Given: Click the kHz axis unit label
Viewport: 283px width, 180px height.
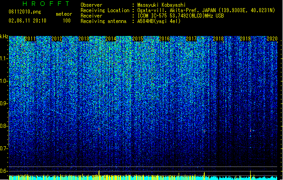Looking at the screenshot, I should tap(4, 36).
